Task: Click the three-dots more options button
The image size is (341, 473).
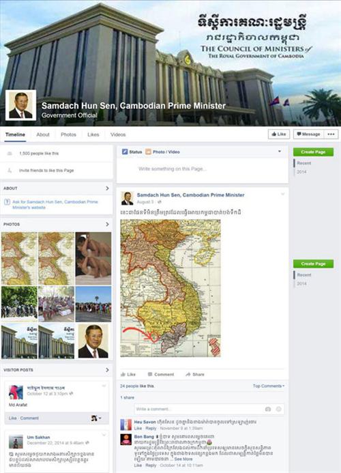Action: point(331,134)
